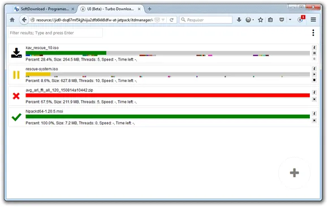328x207 pixels.
Task: Open the Firefox hamburger menu
Action: (x=313, y=20)
